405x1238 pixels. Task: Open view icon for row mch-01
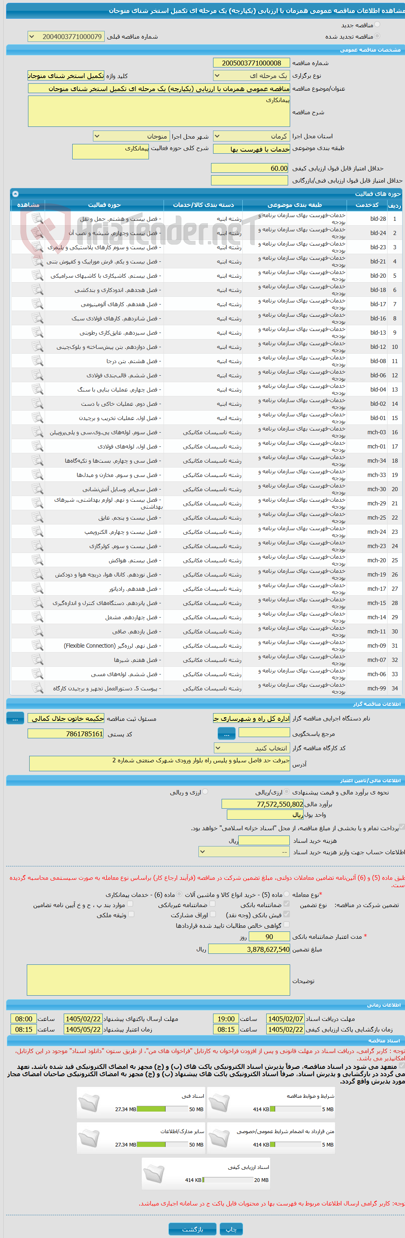point(37,446)
